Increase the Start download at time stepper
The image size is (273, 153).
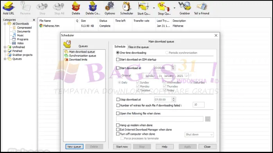click(x=173, y=67)
